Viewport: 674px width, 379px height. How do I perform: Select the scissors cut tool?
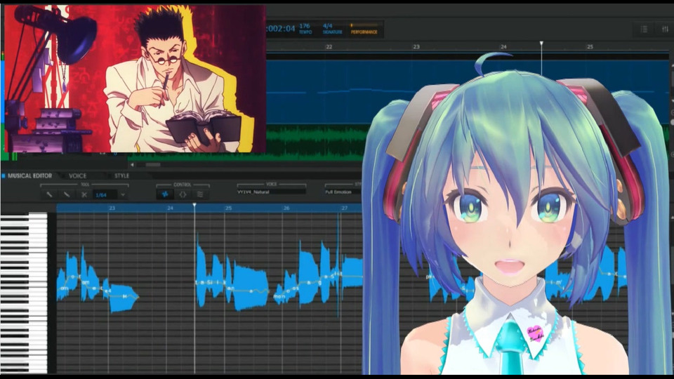(84, 194)
